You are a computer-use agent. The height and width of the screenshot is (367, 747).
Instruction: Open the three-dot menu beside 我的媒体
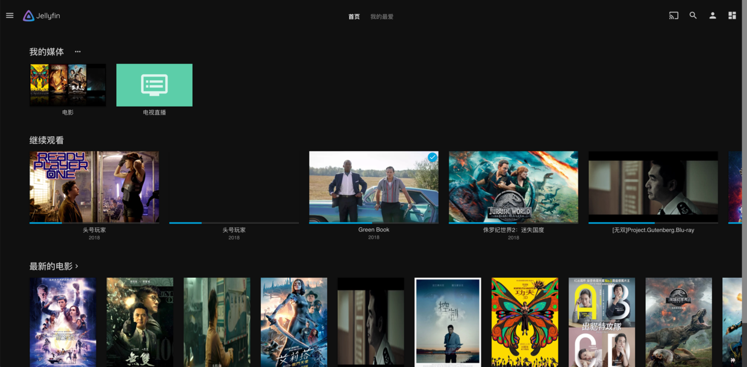pos(78,52)
